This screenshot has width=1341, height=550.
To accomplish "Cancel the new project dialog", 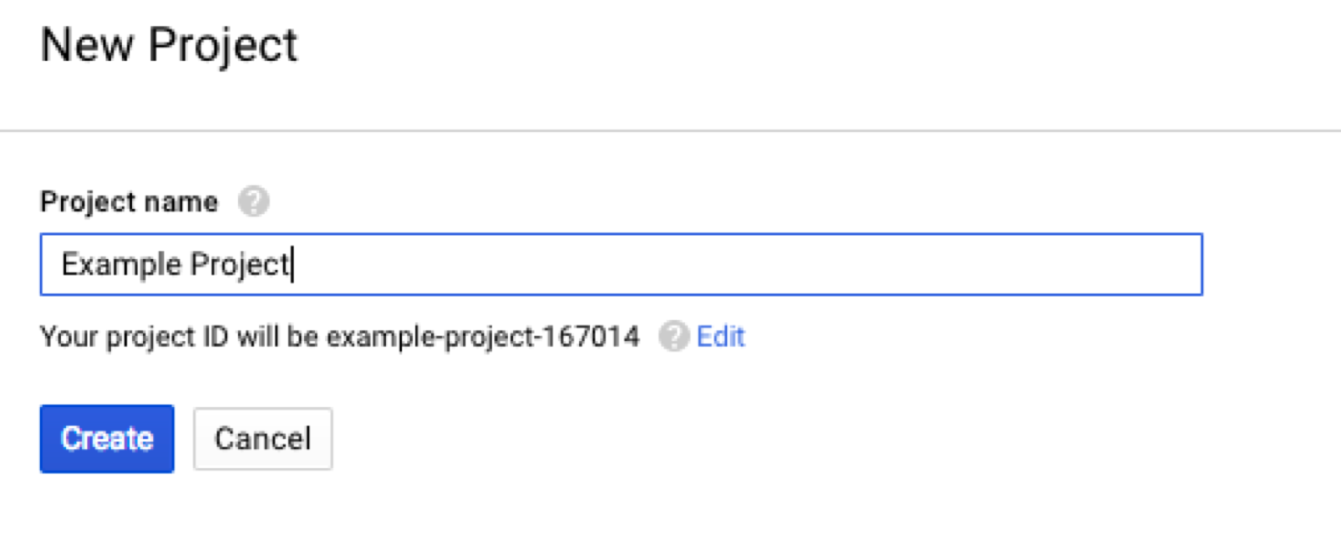I will [x=262, y=438].
